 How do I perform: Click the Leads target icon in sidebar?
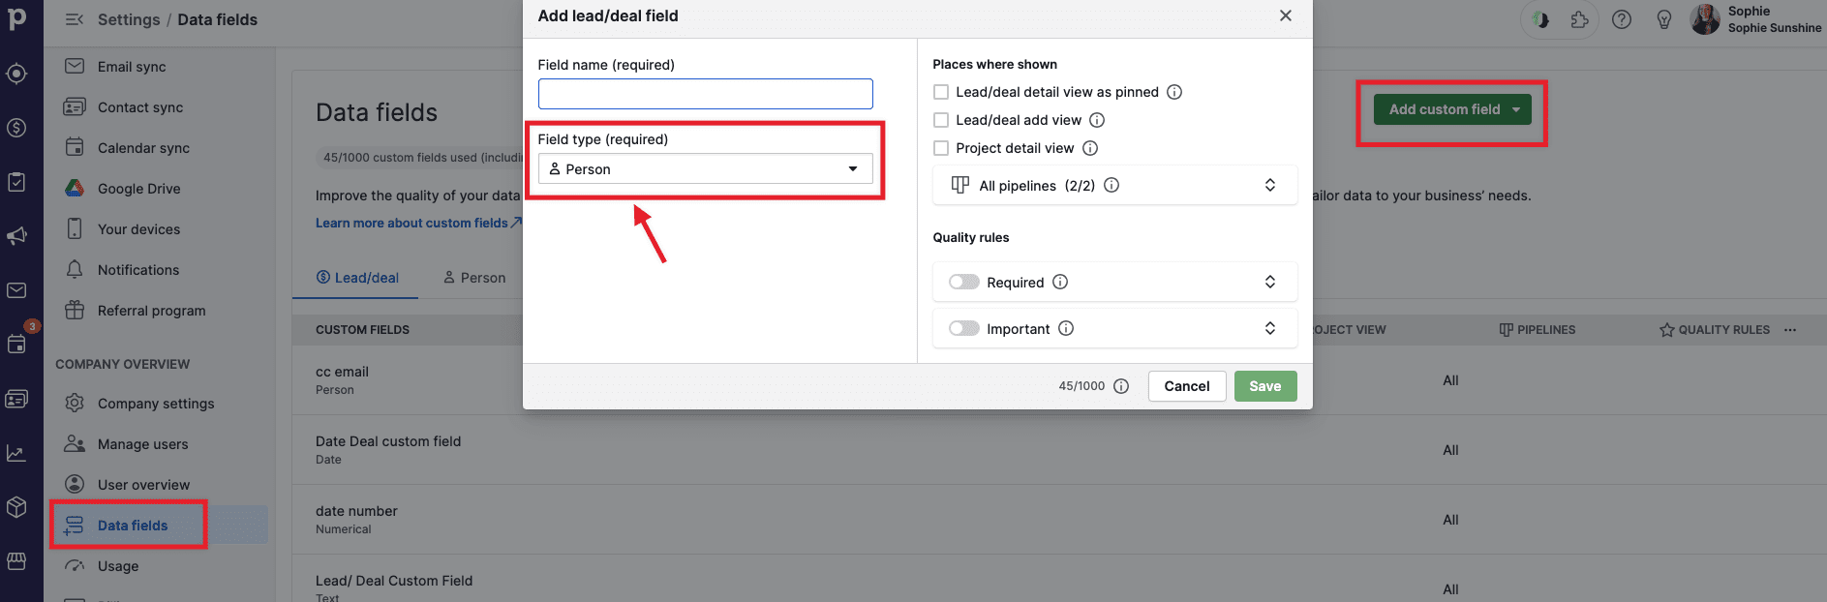[x=16, y=74]
